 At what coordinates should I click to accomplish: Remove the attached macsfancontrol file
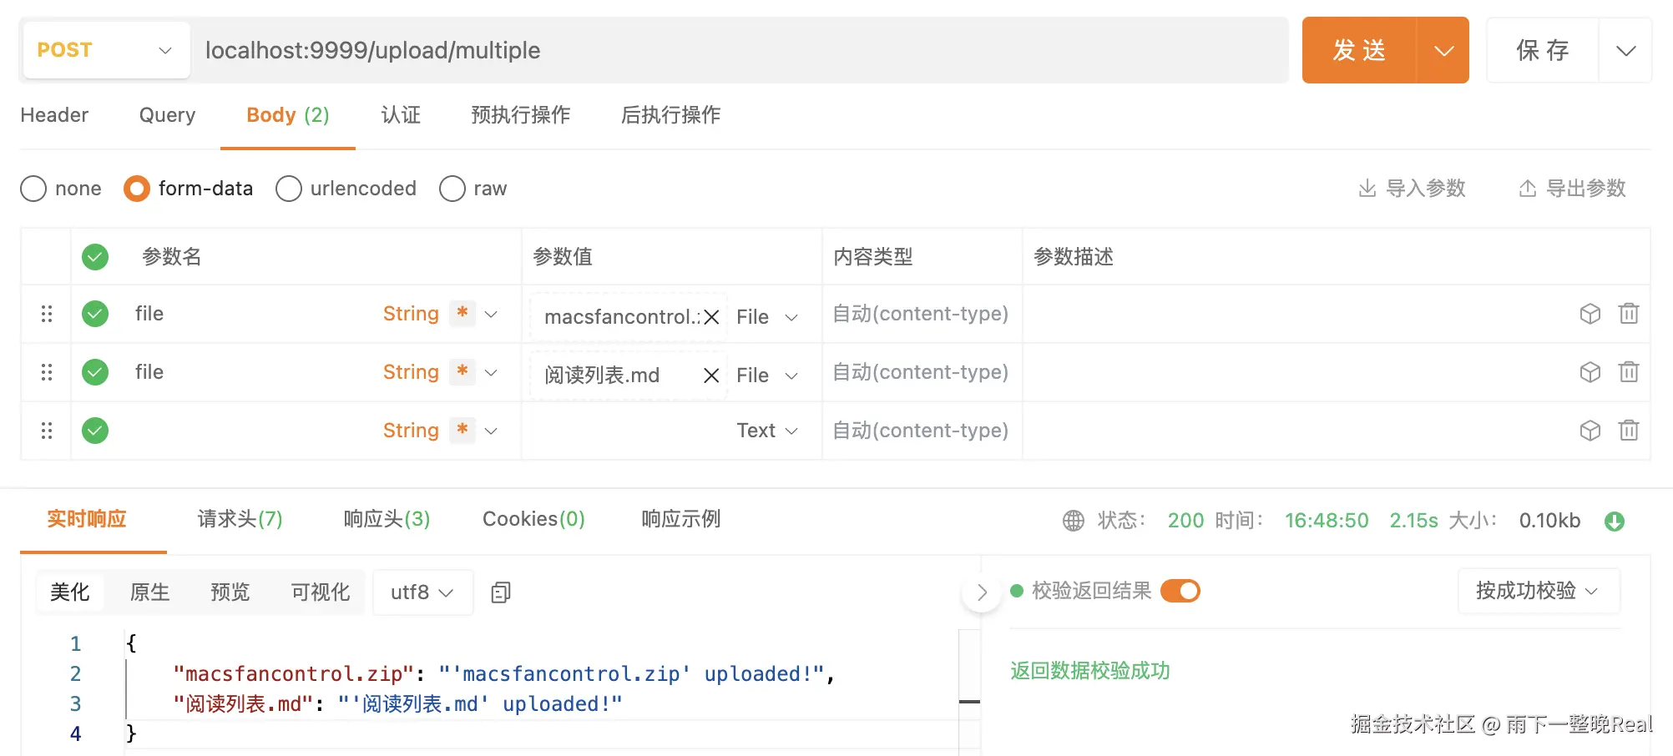[x=711, y=317]
